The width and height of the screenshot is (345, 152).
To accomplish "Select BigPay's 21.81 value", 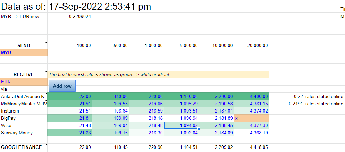I will pos(70,118).
